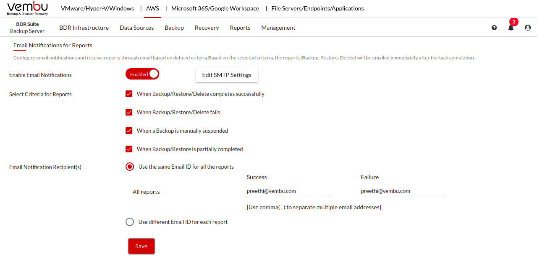Open the Recovery menu
Viewport: 537px width, 275px height.
[207, 28]
